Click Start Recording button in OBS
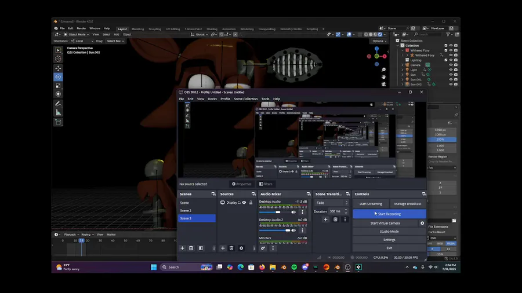Viewport: 522px width, 293px height. click(389, 214)
